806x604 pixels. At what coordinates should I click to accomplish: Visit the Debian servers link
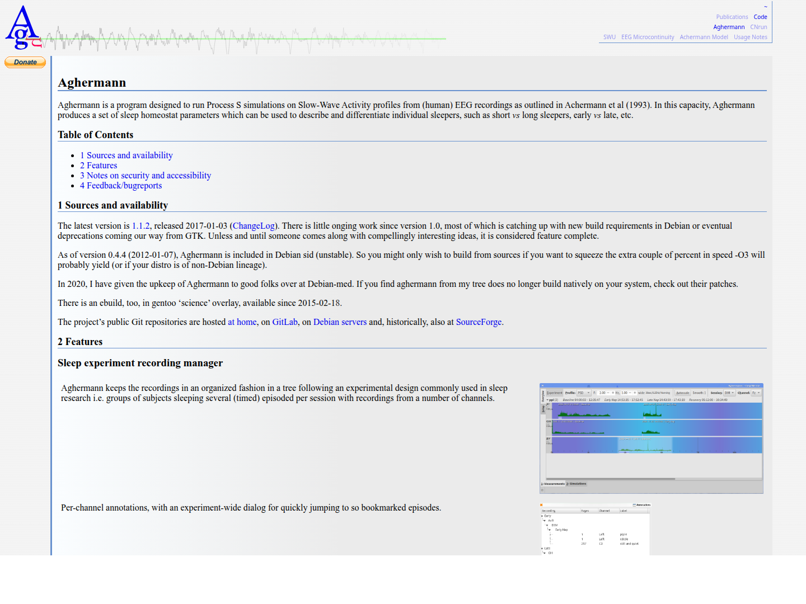point(340,322)
